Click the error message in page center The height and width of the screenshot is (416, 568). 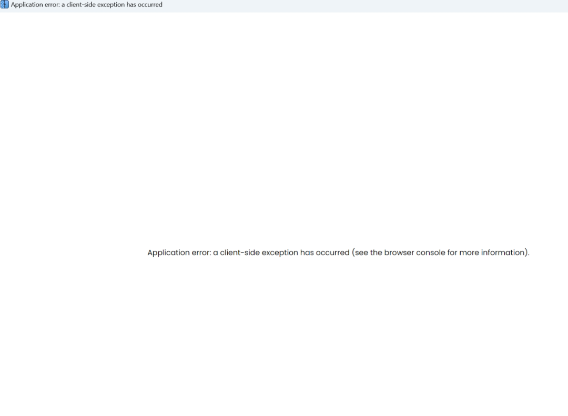point(338,252)
